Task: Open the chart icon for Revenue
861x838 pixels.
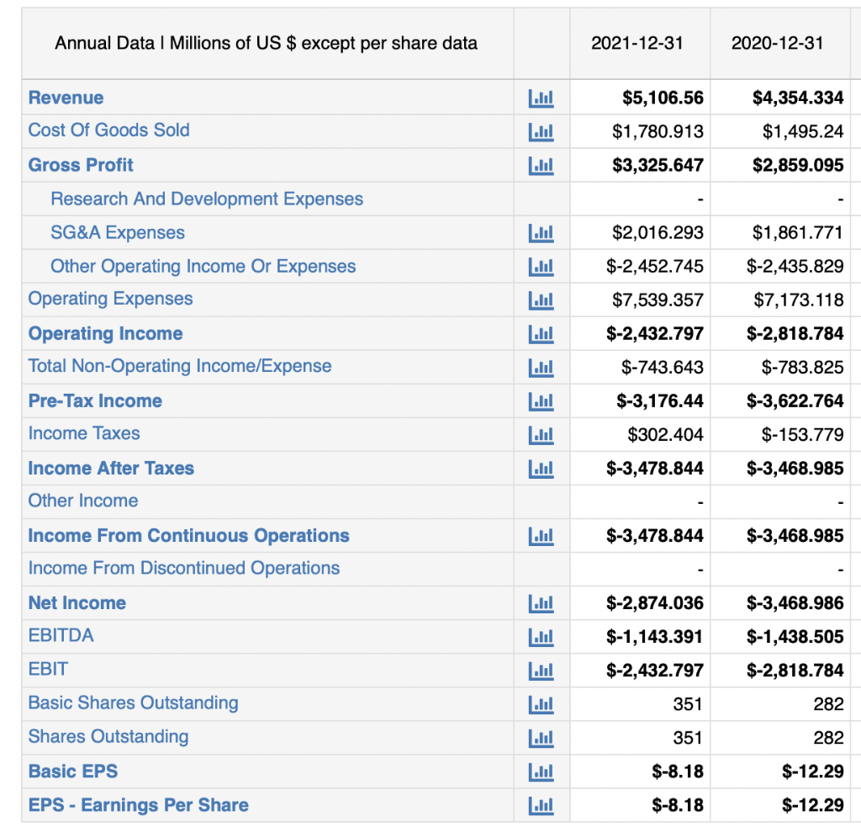Action: (x=541, y=98)
